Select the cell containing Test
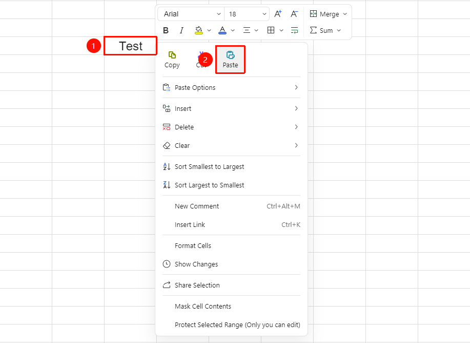 pos(130,46)
